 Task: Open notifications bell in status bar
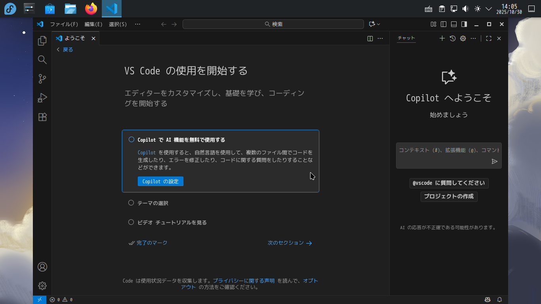(500, 300)
